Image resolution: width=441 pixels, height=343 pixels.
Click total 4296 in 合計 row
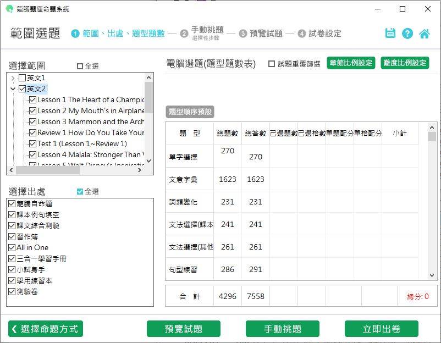click(228, 296)
